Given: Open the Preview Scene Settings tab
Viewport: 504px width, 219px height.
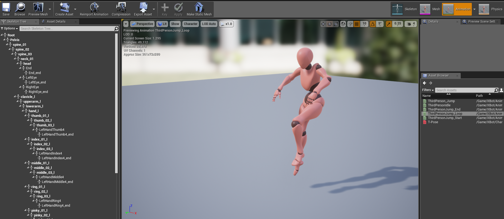Looking at the screenshot, I should coord(481,22).
